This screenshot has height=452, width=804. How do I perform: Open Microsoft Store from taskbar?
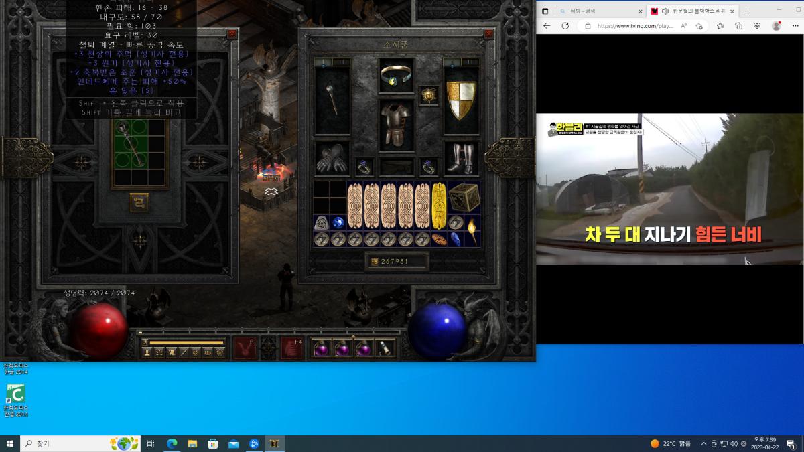[x=213, y=443]
